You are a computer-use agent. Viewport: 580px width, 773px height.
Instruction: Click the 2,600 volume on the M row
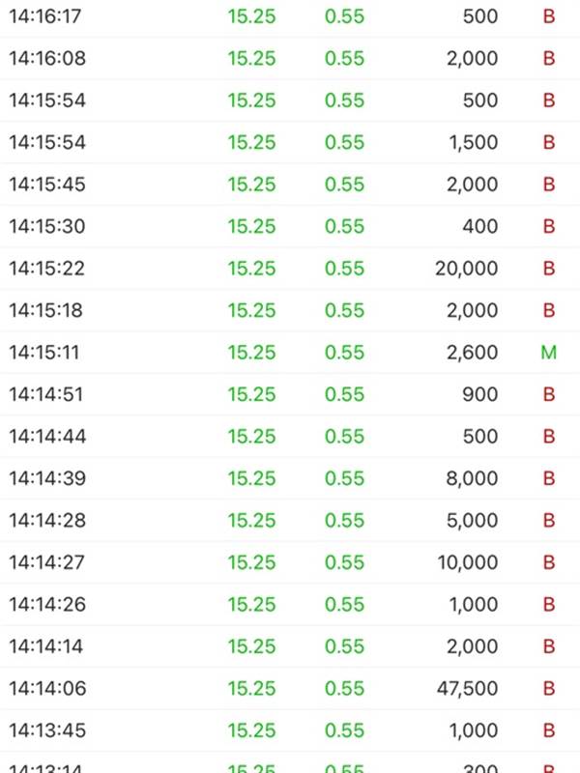tap(472, 353)
